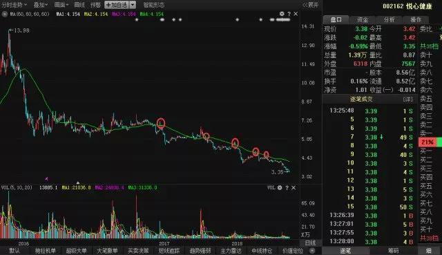Select the 默认 indicator tab
This screenshot has height=255, width=442.
(14, 250)
